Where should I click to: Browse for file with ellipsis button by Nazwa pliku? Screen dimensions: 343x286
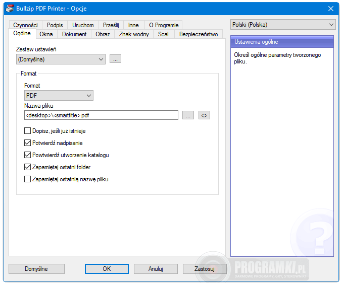pyautogui.click(x=188, y=115)
